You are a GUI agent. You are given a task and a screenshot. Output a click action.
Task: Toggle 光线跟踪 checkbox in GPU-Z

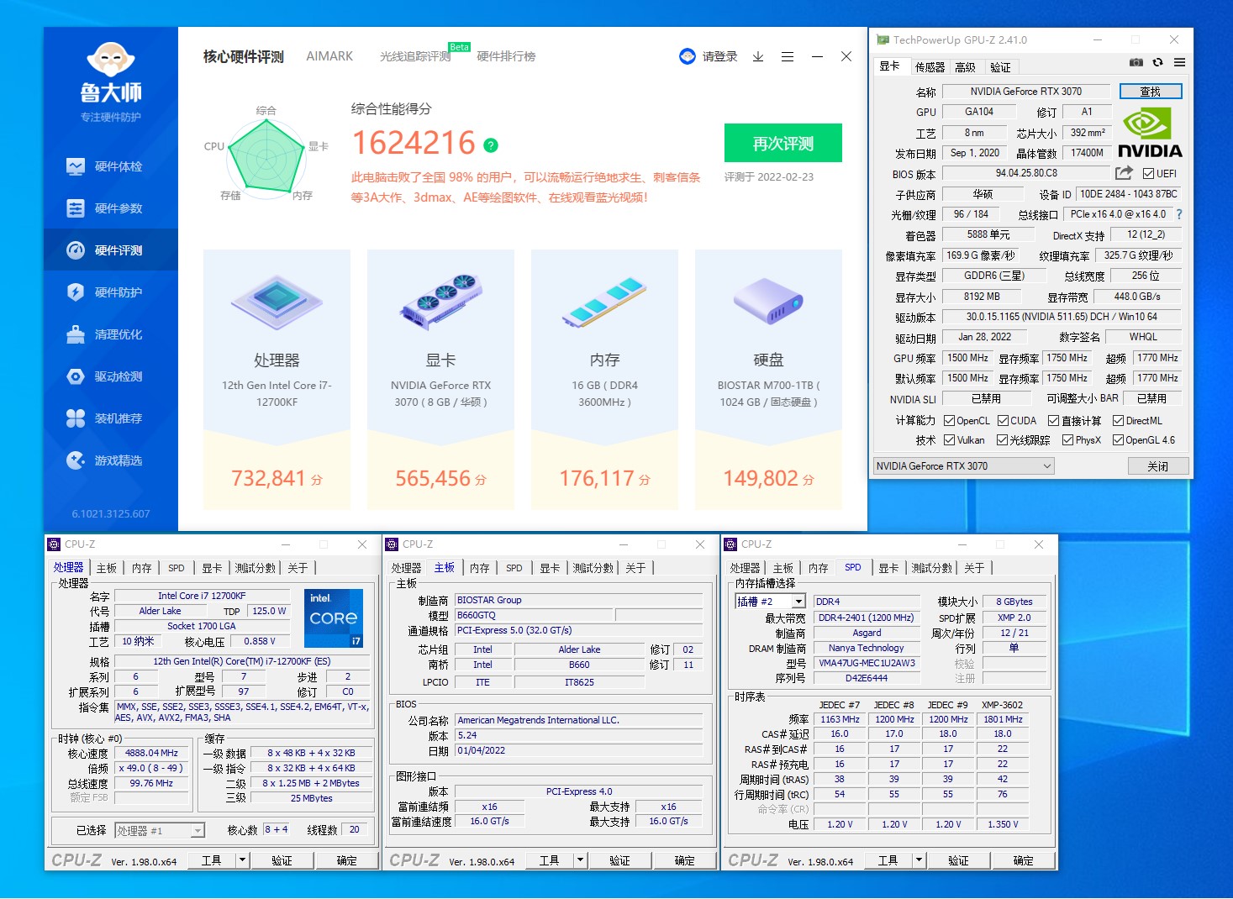click(x=1002, y=440)
